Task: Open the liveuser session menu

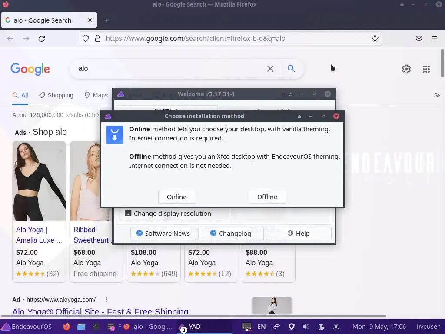Action: pyautogui.click(x=428, y=327)
